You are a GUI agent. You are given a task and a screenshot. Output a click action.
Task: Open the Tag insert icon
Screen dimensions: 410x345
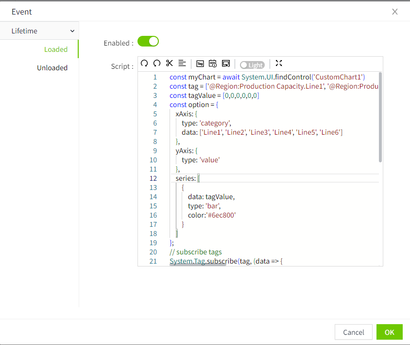(x=200, y=63)
